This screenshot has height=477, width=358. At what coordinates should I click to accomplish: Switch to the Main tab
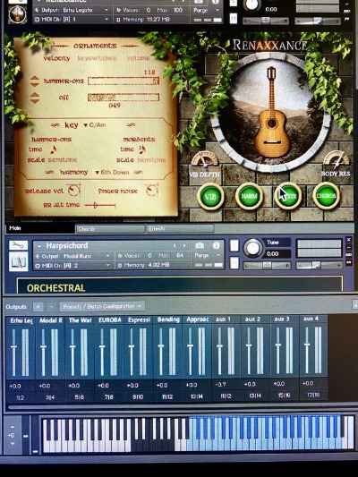[40, 228]
